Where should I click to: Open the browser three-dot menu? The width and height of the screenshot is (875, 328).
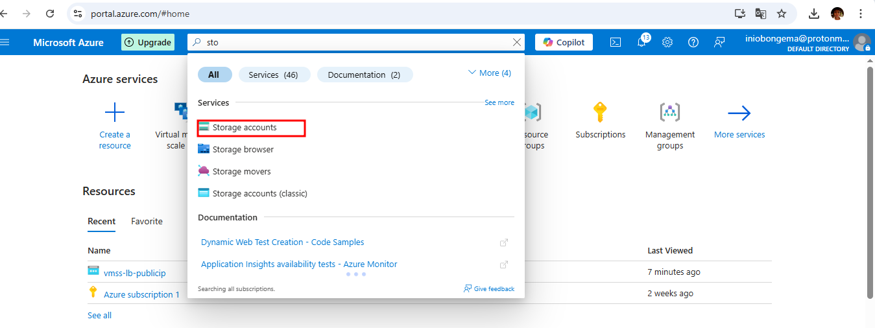tap(860, 14)
